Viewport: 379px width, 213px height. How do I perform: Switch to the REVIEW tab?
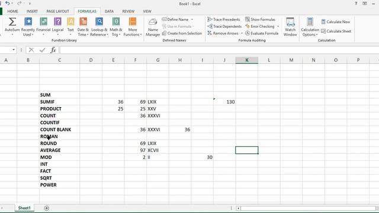pos(129,11)
